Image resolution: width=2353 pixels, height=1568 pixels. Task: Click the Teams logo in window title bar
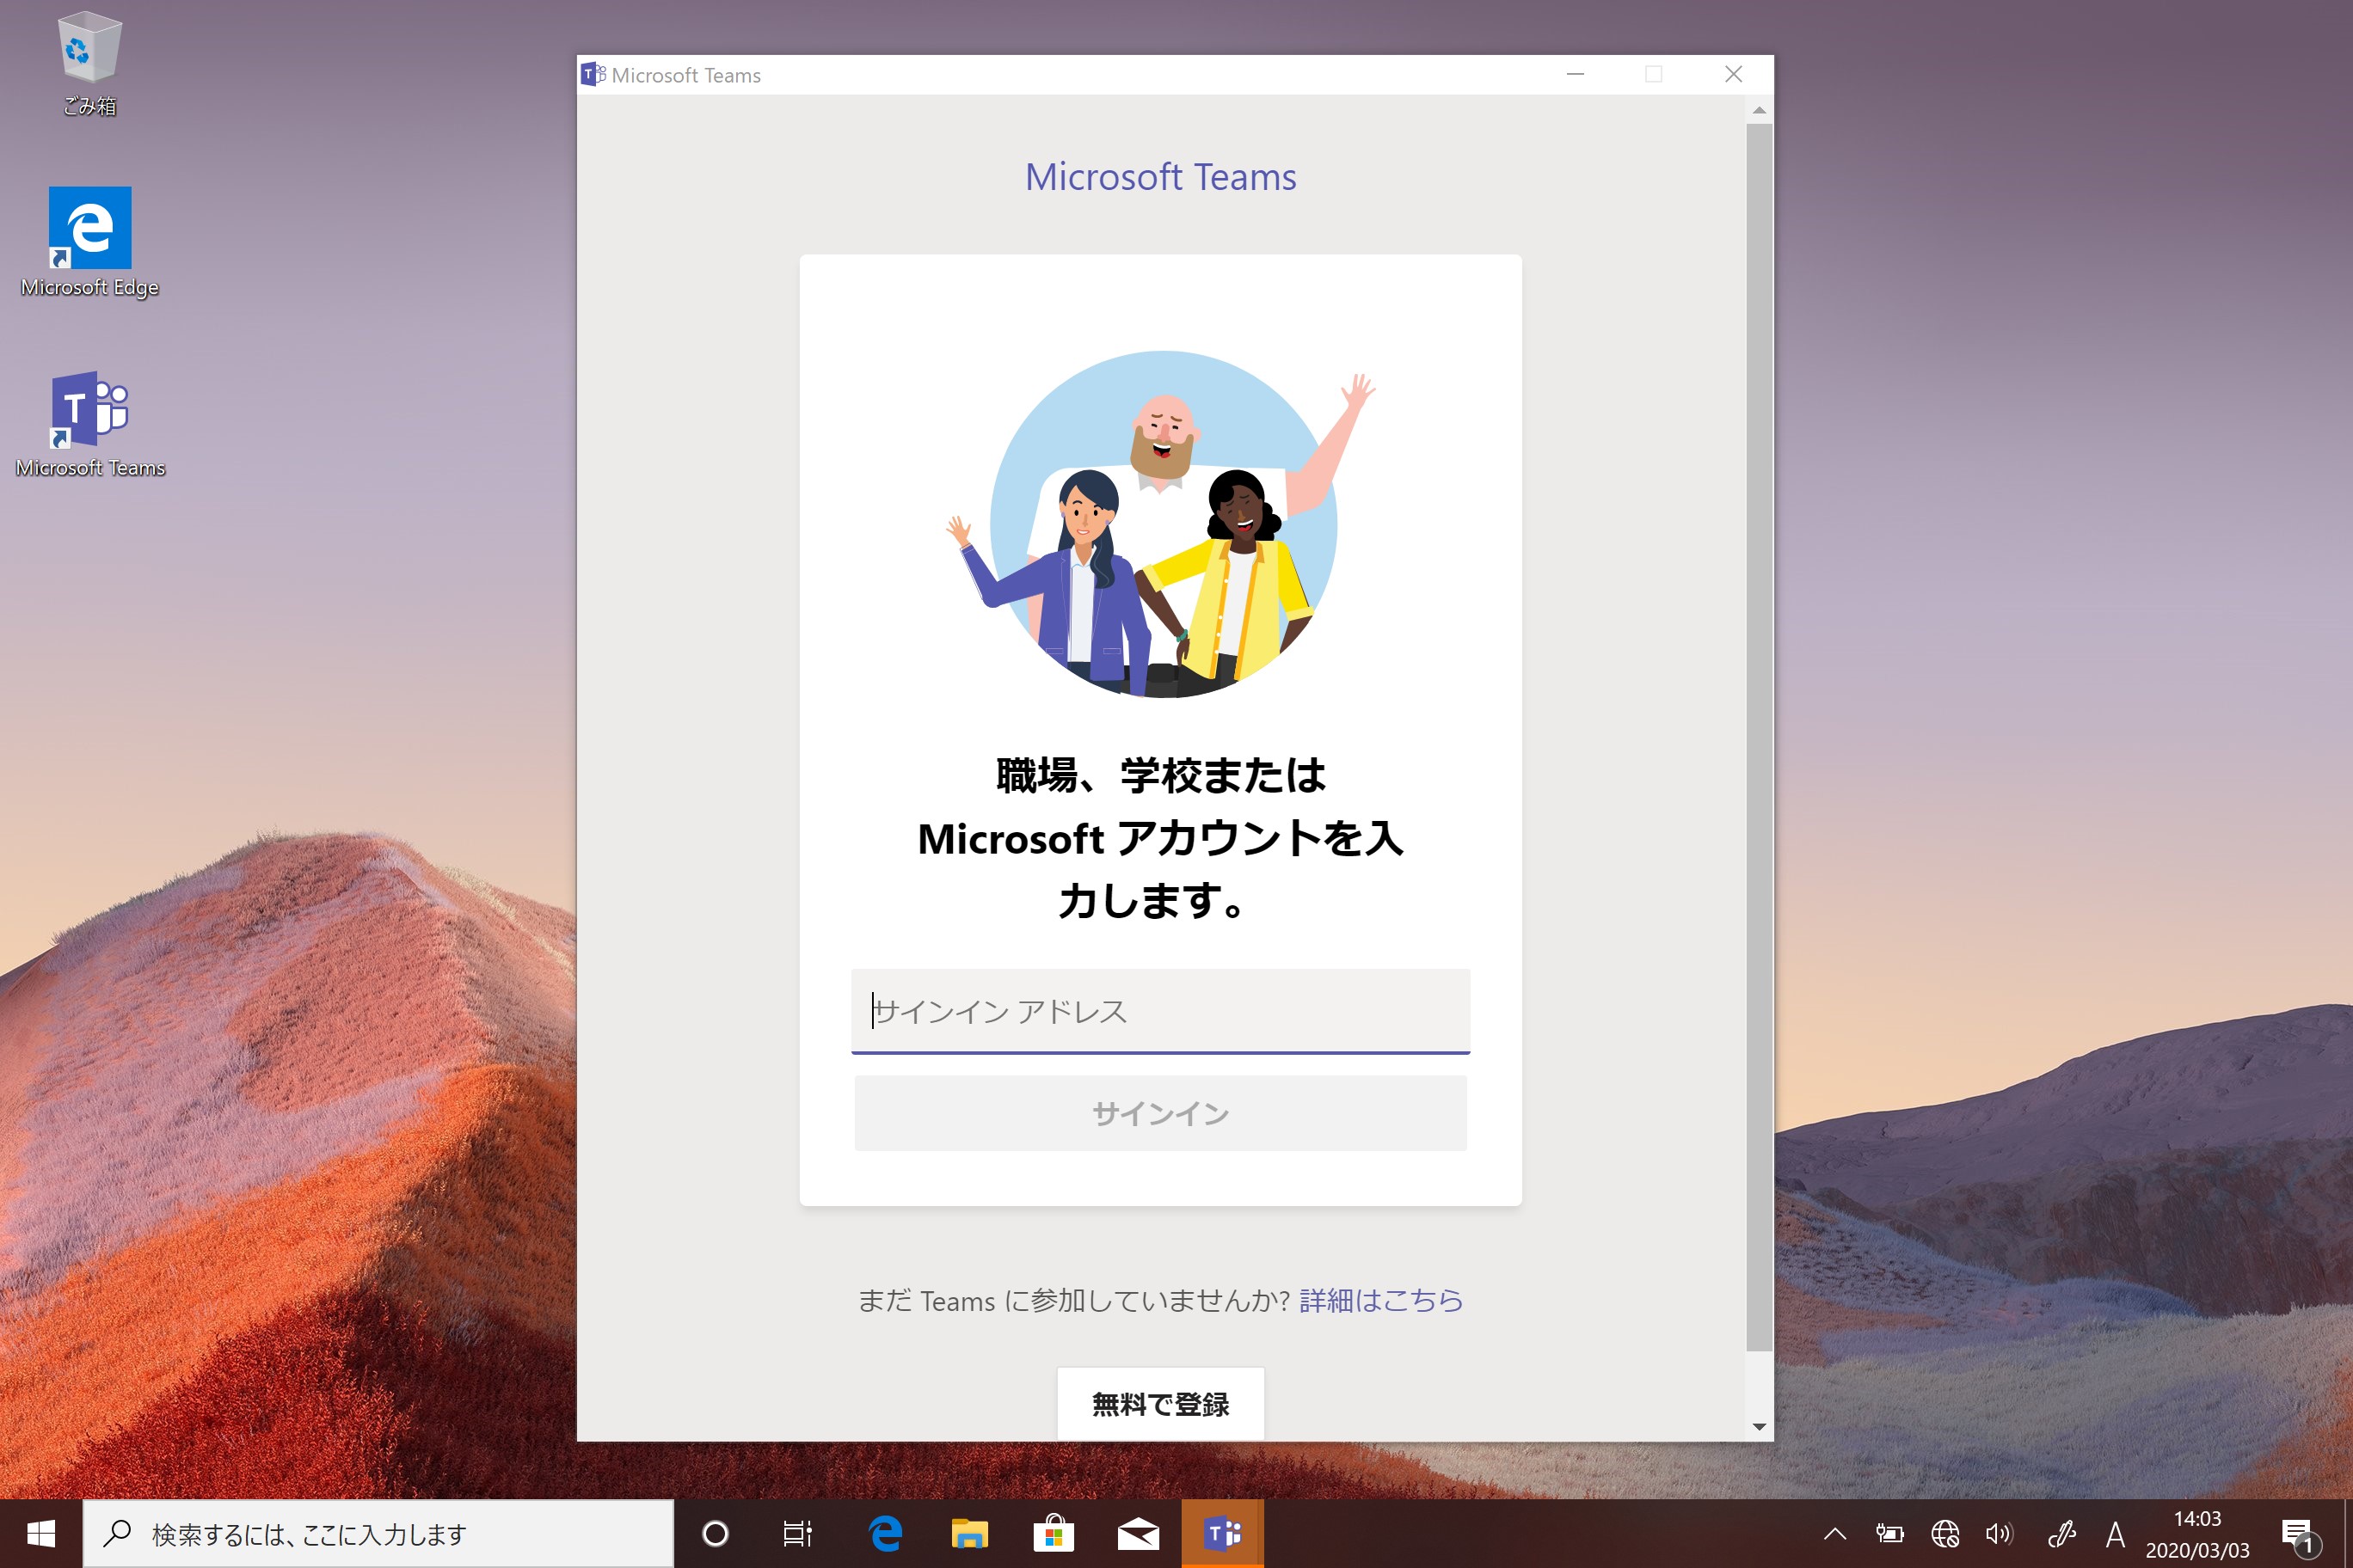[593, 74]
